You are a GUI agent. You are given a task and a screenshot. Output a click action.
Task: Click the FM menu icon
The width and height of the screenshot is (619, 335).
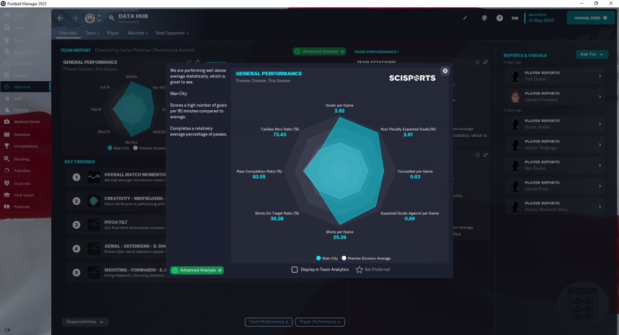pyautogui.click(x=515, y=18)
